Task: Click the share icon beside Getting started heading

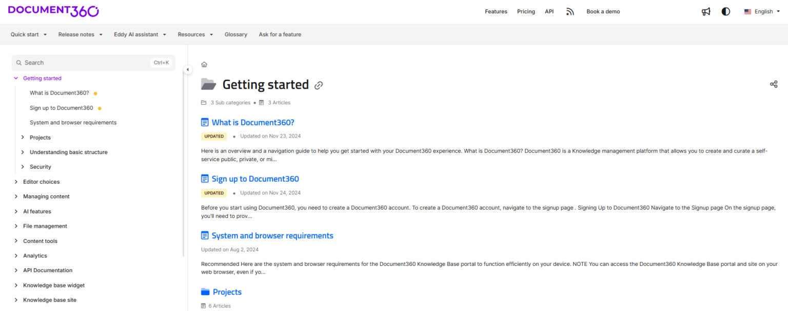Action: click(774, 84)
